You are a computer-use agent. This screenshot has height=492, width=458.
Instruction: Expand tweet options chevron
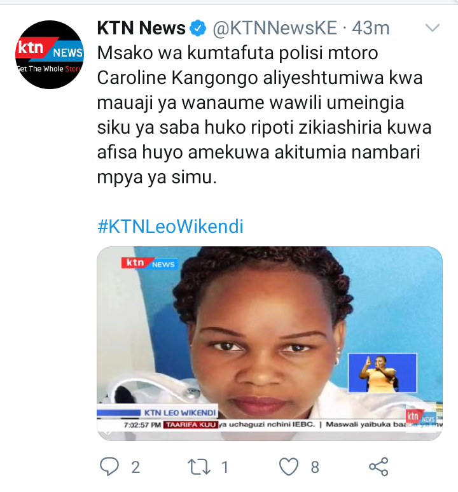433,27
